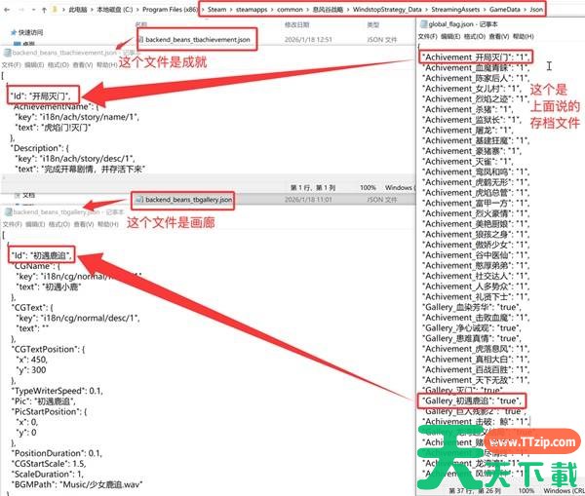Image resolution: width=585 pixels, height=496 pixels.
Task: Click "TypeWriterSpeed": 0.1 line
Action: click(x=58, y=391)
